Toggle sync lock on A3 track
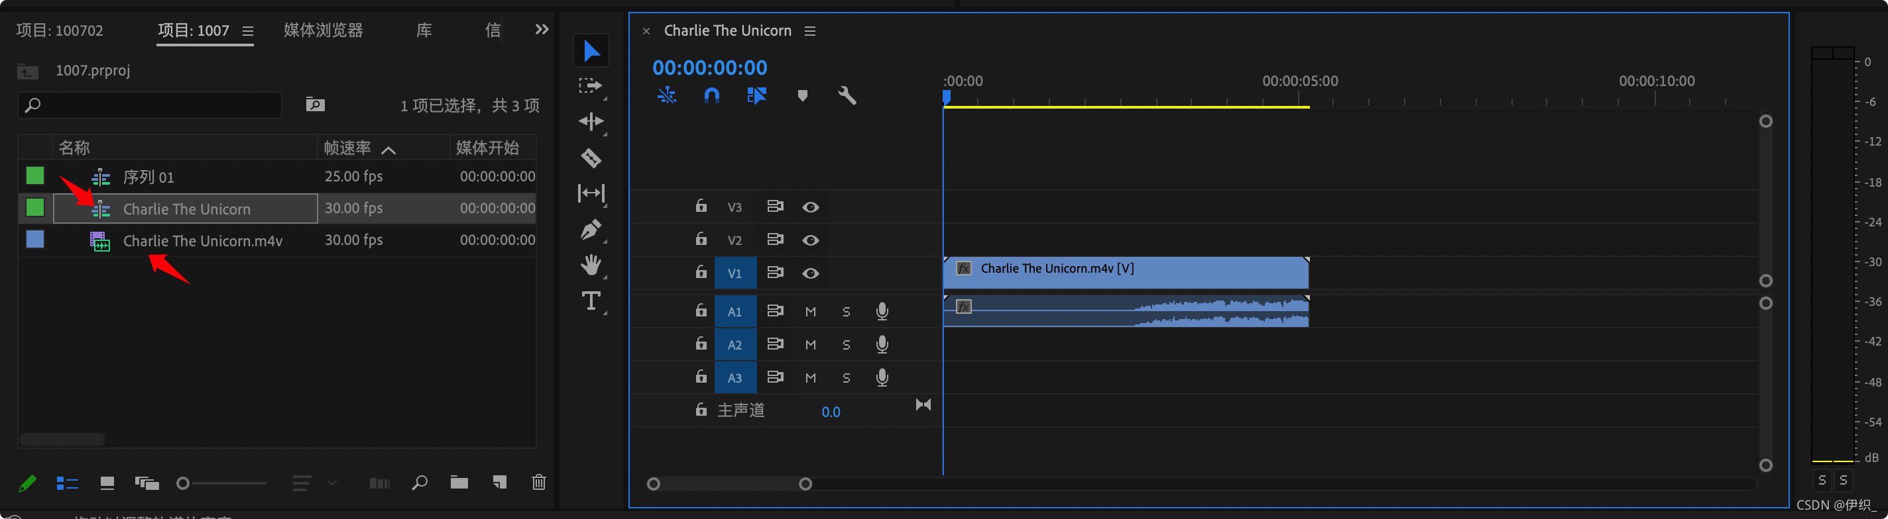 point(776,377)
